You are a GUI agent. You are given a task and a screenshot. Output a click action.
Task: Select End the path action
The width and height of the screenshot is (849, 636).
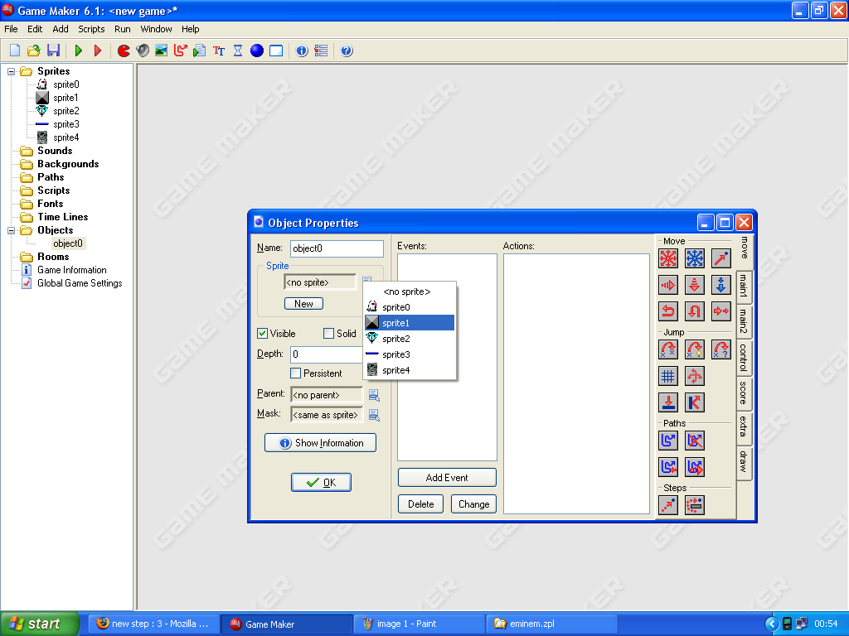[695, 441]
